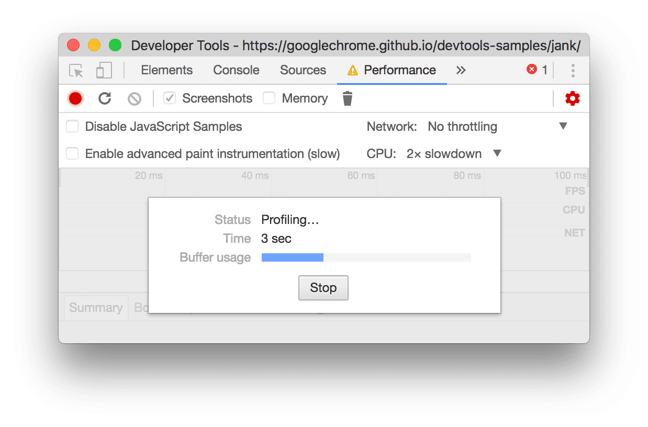The height and width of the screenshot is (427, 648).
Task: Reload the page via reload icon
Action: 105,98
